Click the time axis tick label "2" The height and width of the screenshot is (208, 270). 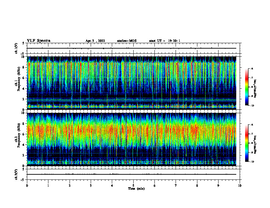tap(70, 186)
